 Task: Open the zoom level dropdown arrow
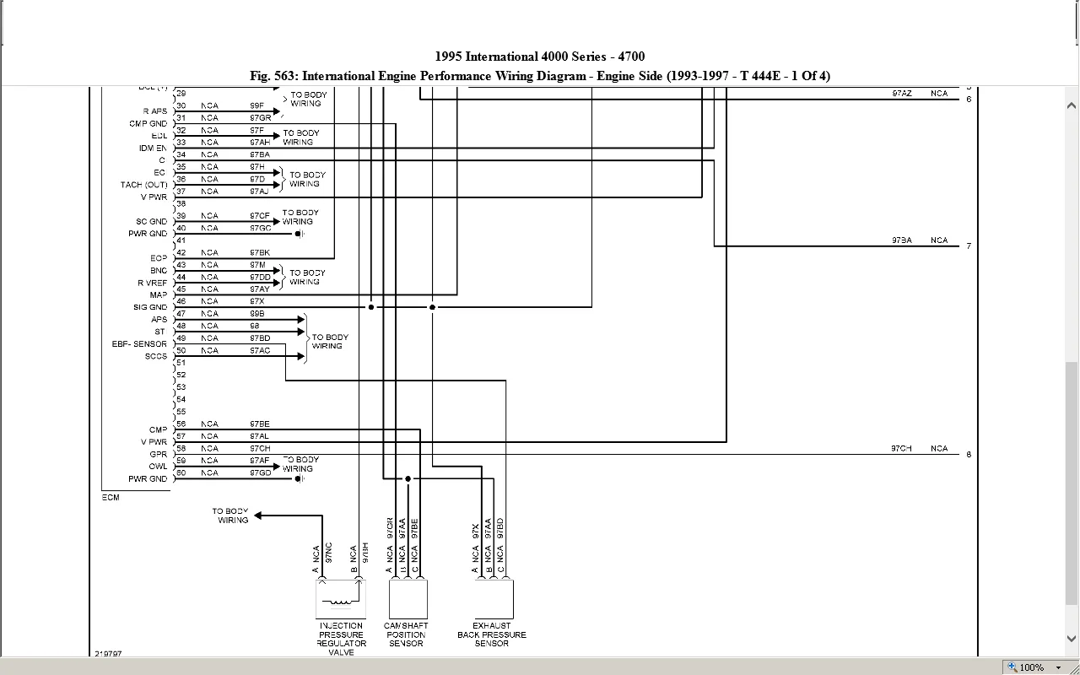(1058, 667)
